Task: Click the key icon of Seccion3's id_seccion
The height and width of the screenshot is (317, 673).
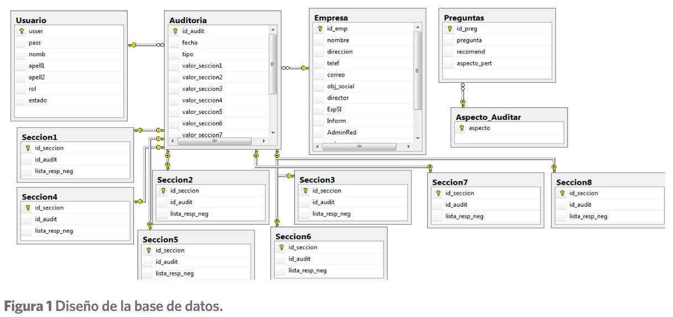Action: coord(306,191)
